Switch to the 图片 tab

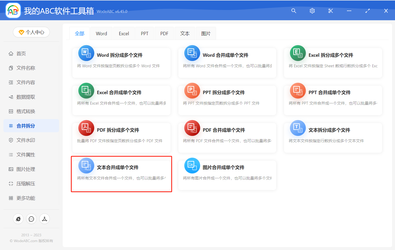[206, 33]
